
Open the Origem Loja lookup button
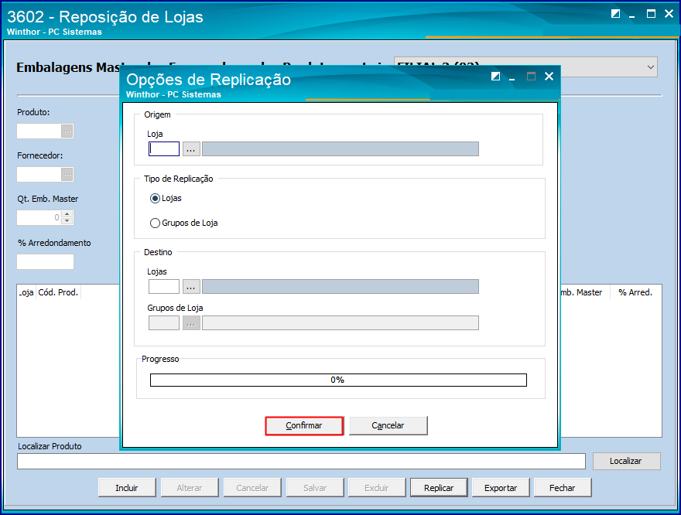190,148
